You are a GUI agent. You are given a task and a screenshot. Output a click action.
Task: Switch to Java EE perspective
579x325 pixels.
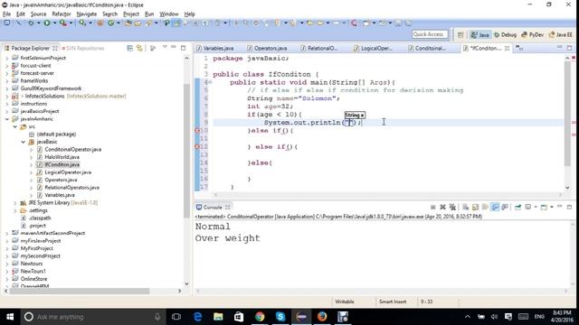pos(561,34)
